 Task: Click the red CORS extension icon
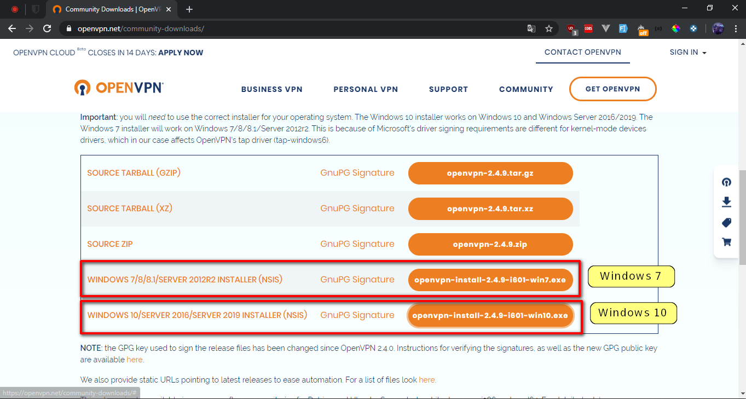click(x=588, y=29)
